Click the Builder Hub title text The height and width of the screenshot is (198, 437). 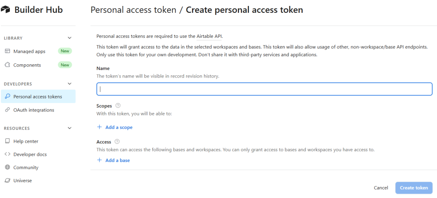point(38,10)
